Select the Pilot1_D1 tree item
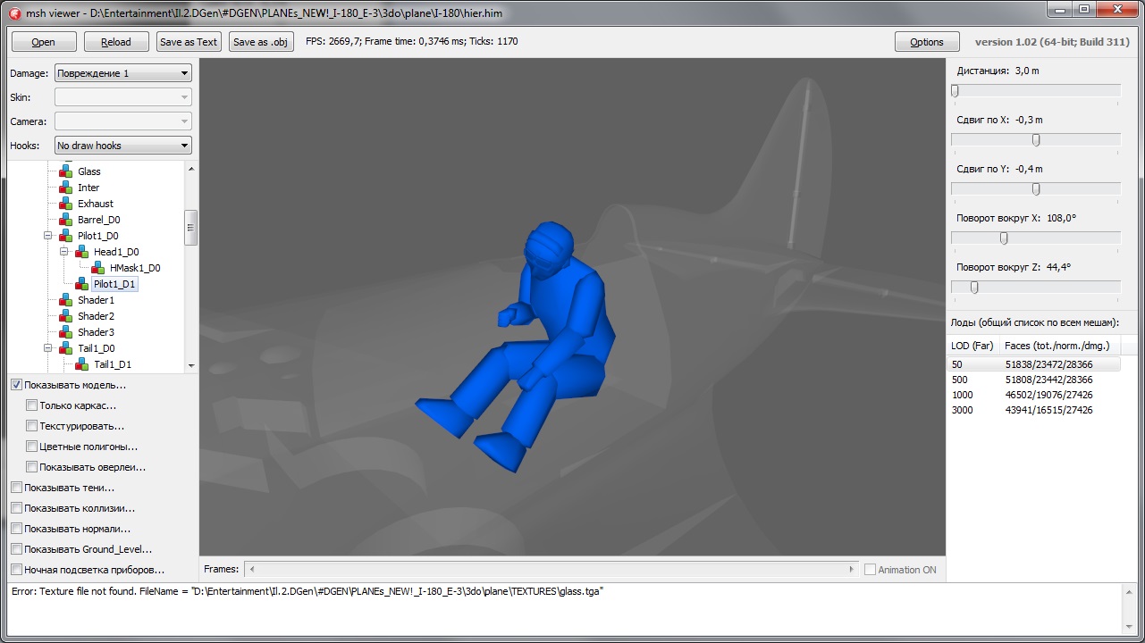The width and height of the screenshot is (1145, 643). [x=114, y=284]
